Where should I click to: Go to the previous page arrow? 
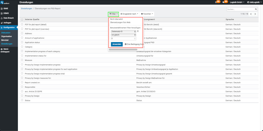[x=251, y=14]
